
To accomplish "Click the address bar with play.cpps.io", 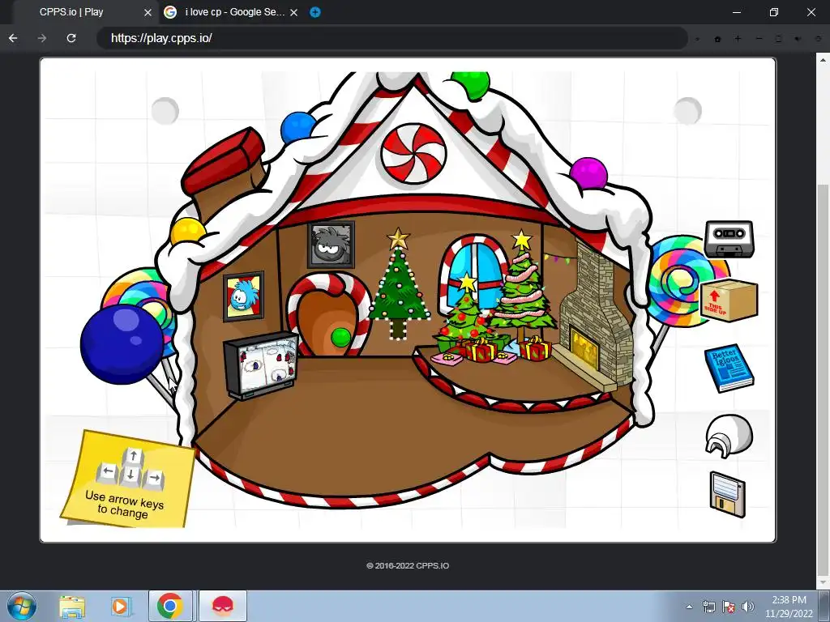I will [391, 38].
